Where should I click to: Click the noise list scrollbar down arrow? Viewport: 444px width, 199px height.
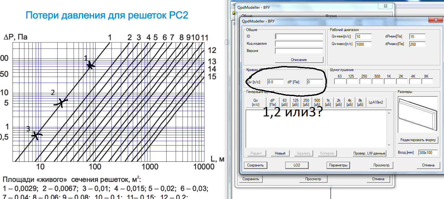click(389, 145)
